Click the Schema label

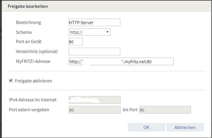tap(24, 32)
